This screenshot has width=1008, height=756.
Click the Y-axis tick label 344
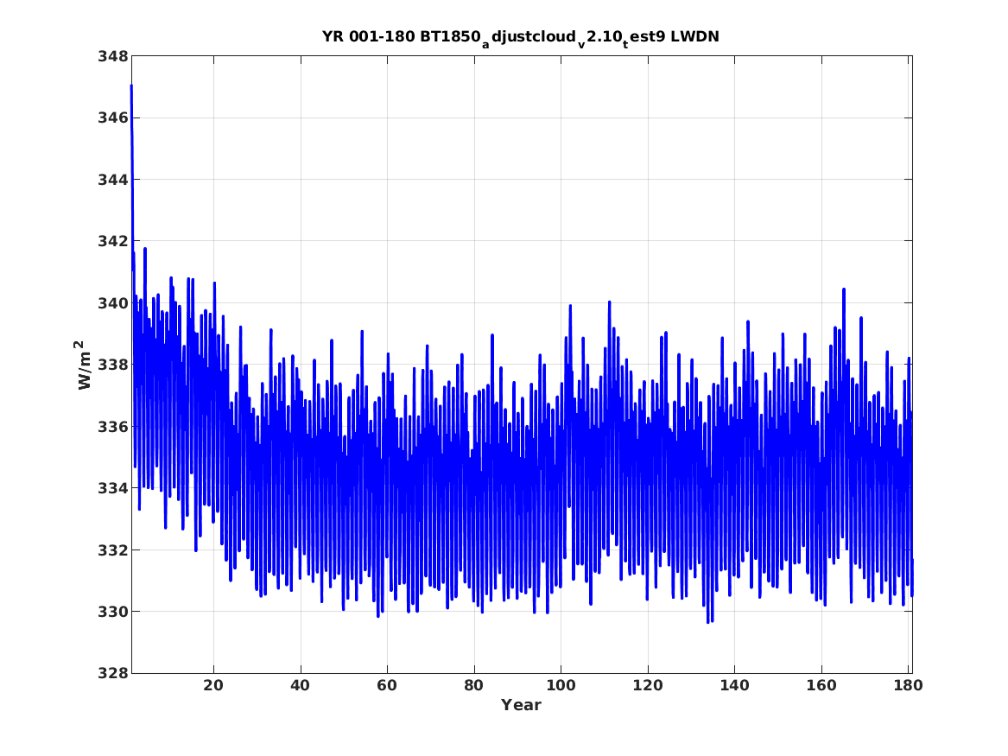(x=112, y=180)
